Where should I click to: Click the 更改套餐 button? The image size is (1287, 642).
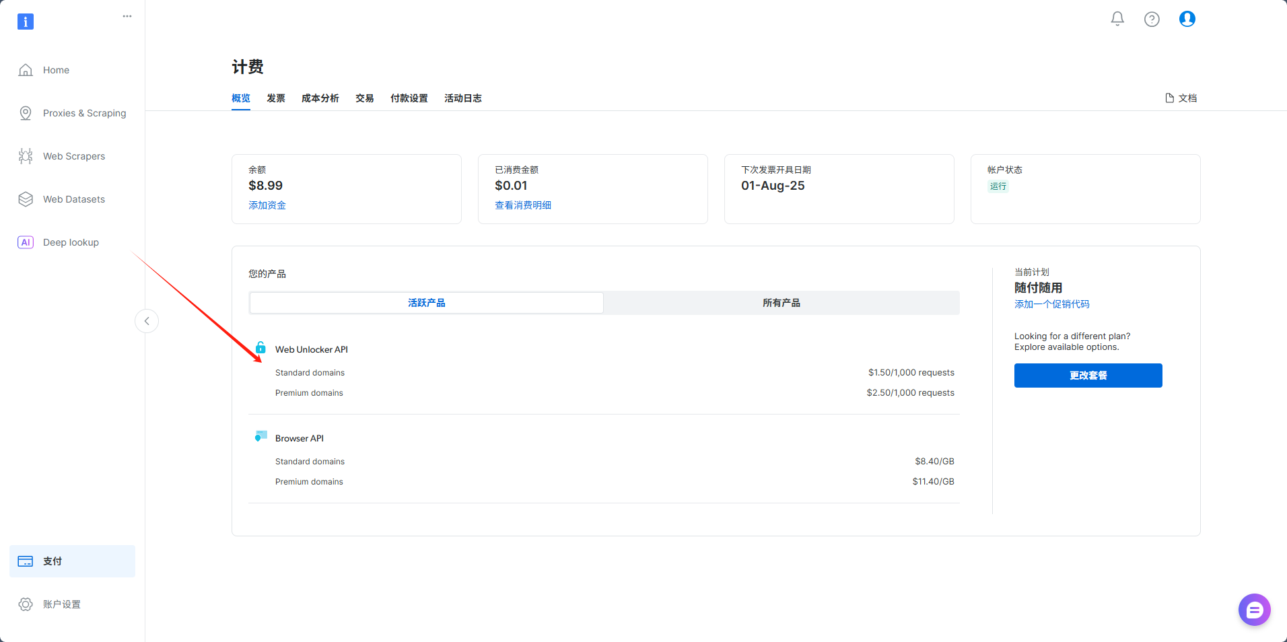click(x=1088, y=376)
